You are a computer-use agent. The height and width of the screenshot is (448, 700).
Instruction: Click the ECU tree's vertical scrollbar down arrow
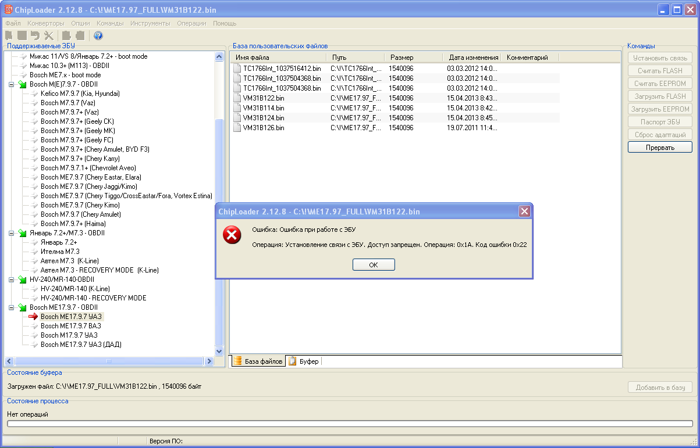(219, 351)
